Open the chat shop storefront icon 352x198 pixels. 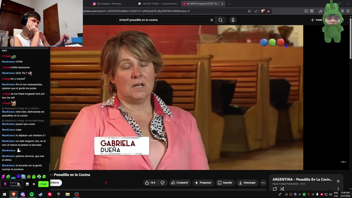point(27,184)
